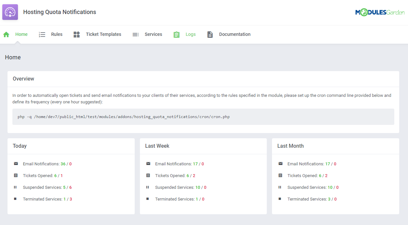The image size is (408, 225).
Task: Click Last Week Email Notifications 17 / 0
Action: point(180,164)
